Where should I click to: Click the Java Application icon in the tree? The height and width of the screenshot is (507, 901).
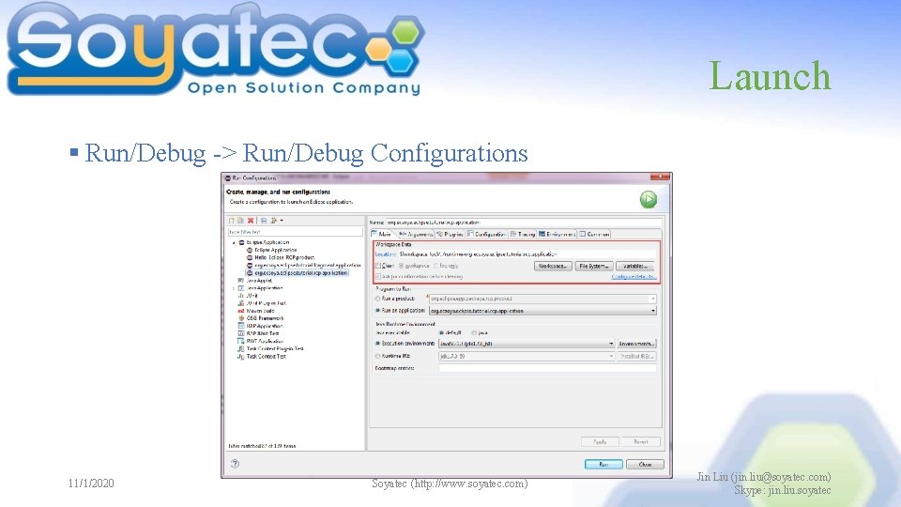tap(241, 288)
